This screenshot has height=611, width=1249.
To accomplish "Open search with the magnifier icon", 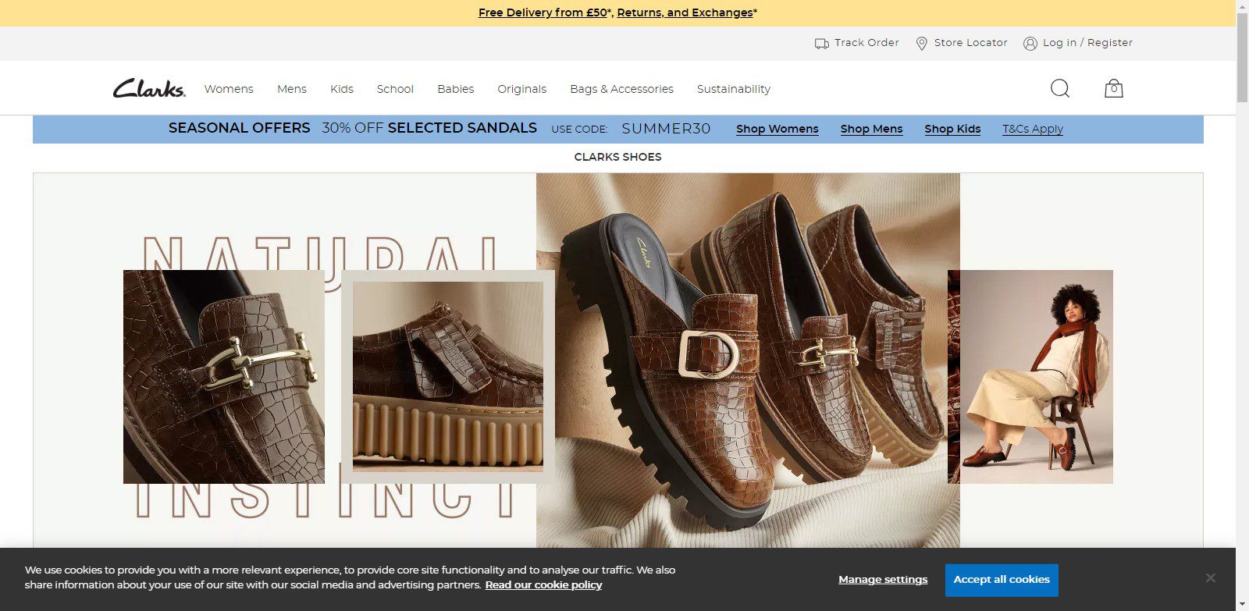I will (x=1059, y=88).
